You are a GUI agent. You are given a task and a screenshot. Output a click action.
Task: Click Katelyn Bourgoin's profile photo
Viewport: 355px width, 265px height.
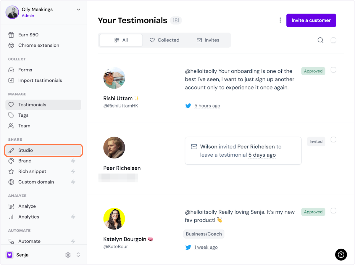click(x=114, y=219)
